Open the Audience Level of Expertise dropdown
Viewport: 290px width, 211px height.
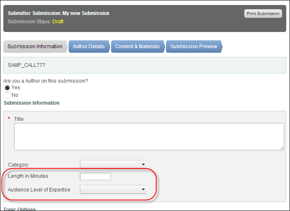pos(113,189)
